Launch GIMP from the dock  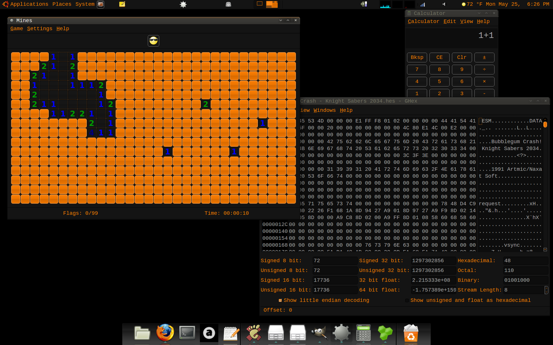(x=319, y=333)
